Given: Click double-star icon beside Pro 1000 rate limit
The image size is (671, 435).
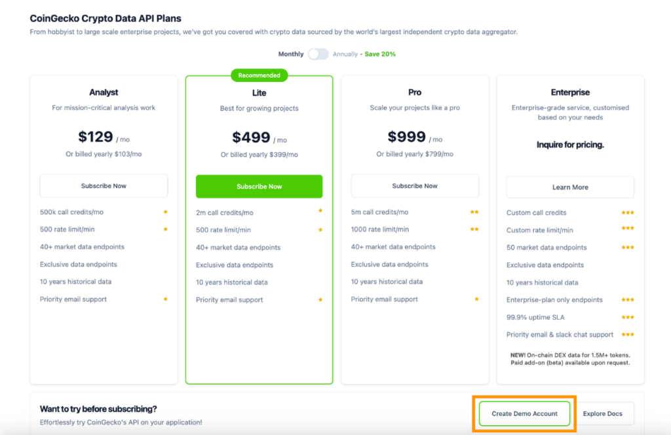Looking at the screenshot, I should click(x=474, y=229).
